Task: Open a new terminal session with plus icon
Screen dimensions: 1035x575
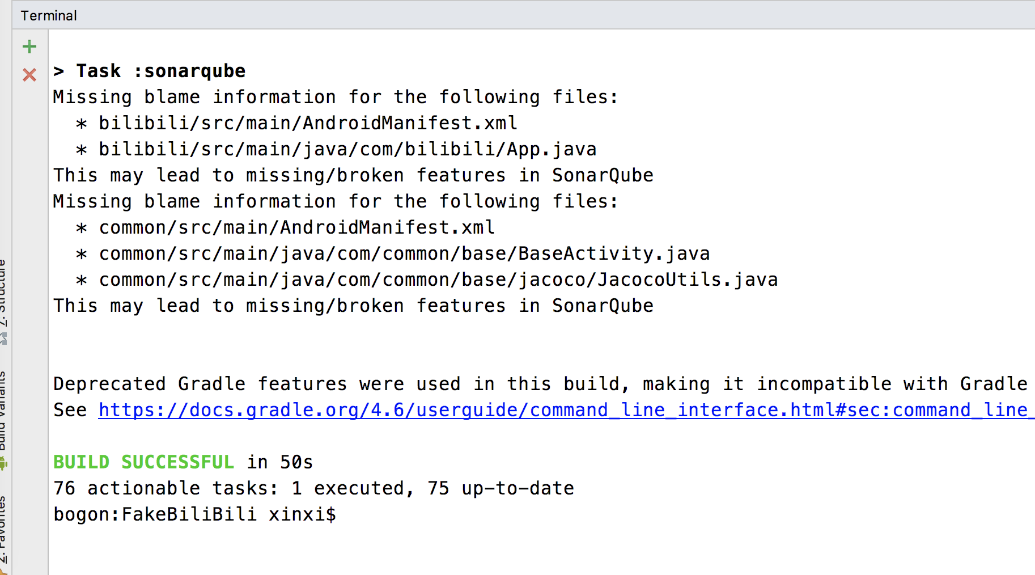Action: 29,46
